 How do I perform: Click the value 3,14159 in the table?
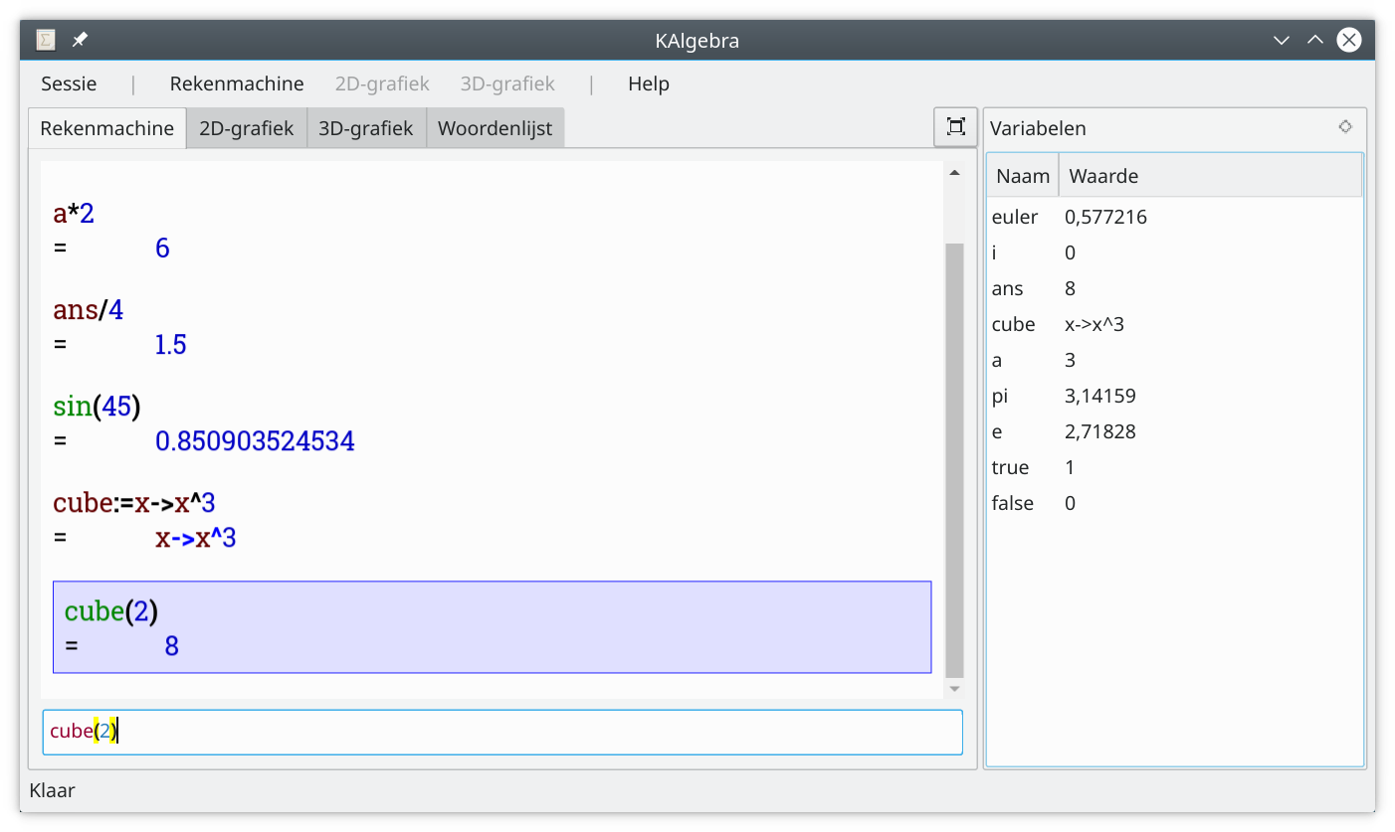click(1100, 396)
